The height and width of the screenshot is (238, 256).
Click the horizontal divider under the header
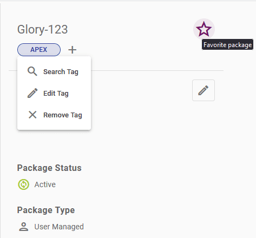click(157, 70)
